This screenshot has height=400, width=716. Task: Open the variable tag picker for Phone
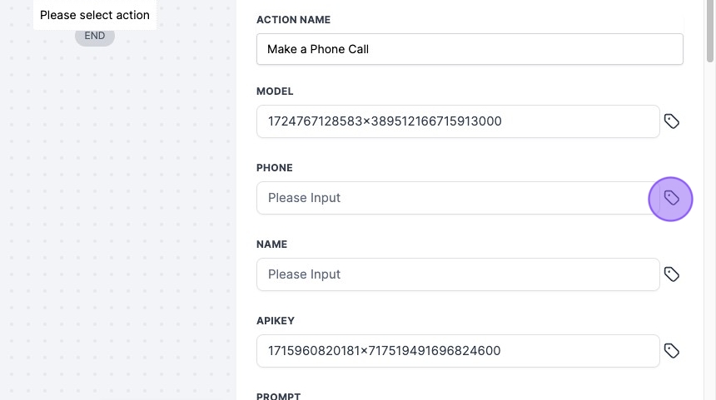tap(672, 198)
